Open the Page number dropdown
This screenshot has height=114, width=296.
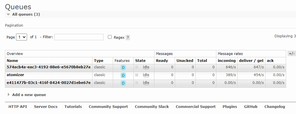click(22, 37)
